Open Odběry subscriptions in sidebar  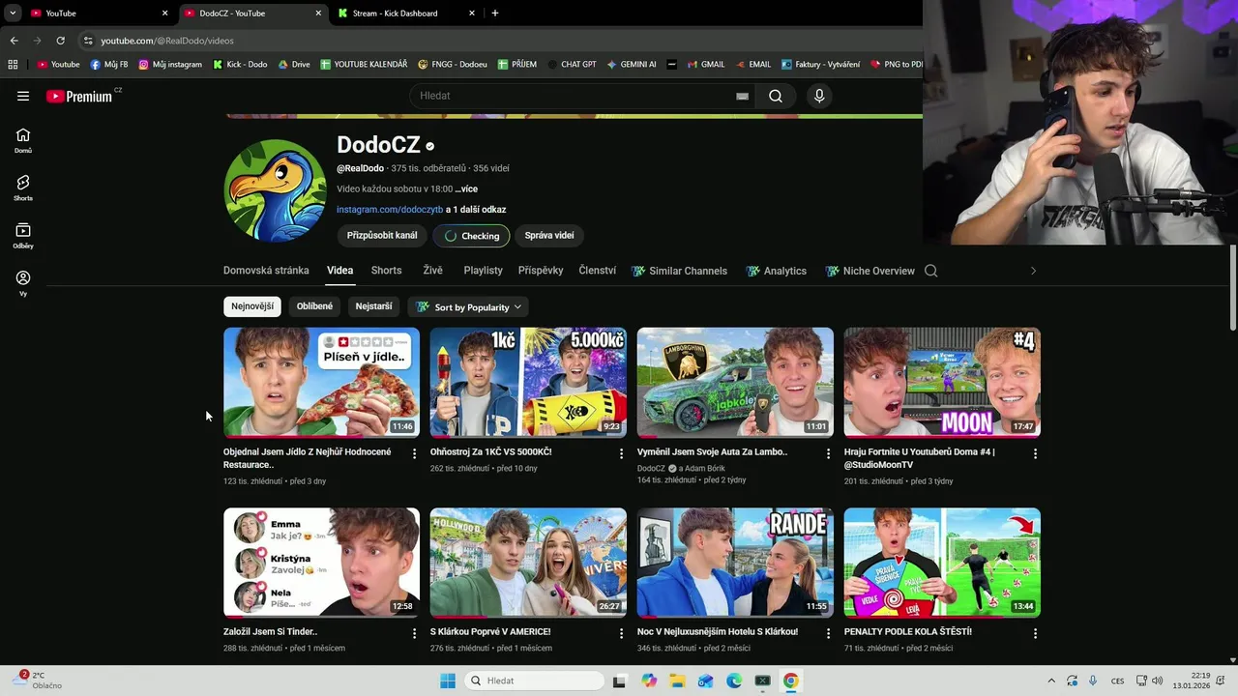coord(23,236)
